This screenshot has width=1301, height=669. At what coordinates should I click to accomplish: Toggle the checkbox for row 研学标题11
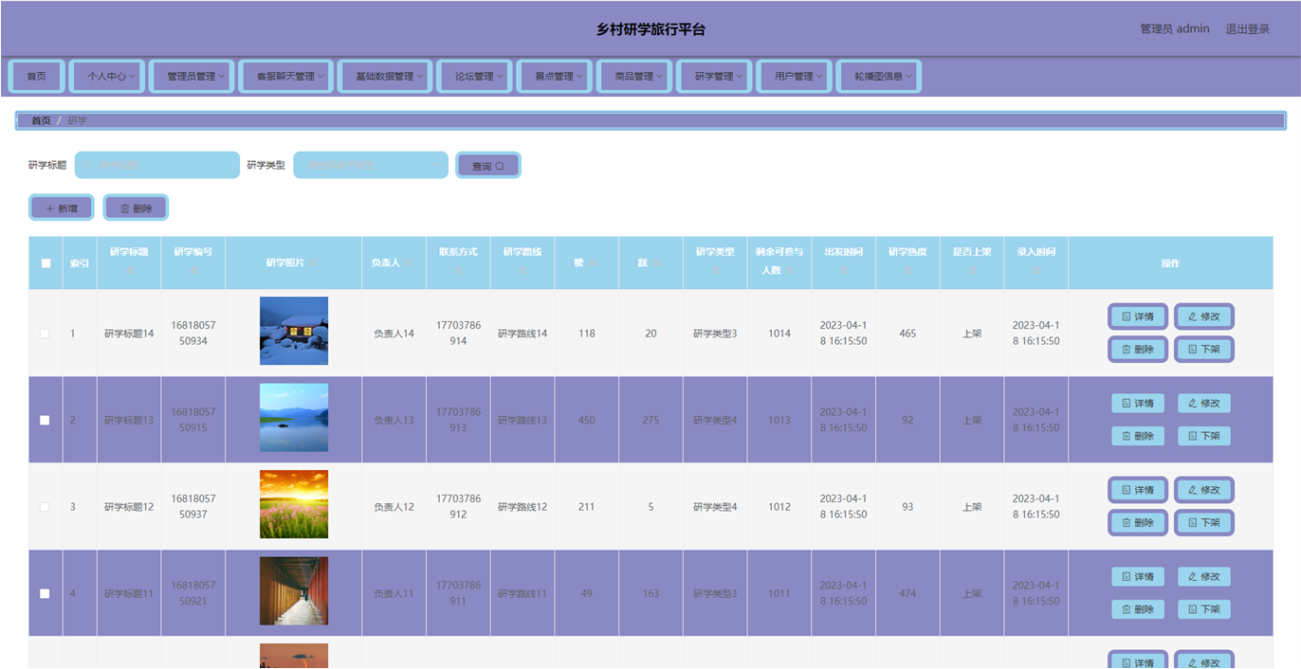coord(45,593)
